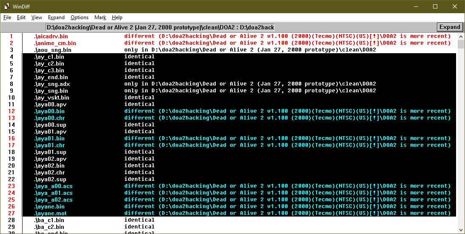Image resolution: width=465 pixels, height=234 pixels.
Task: Select the .\aicadrv.bin row
Action: [x=51, y=36]
